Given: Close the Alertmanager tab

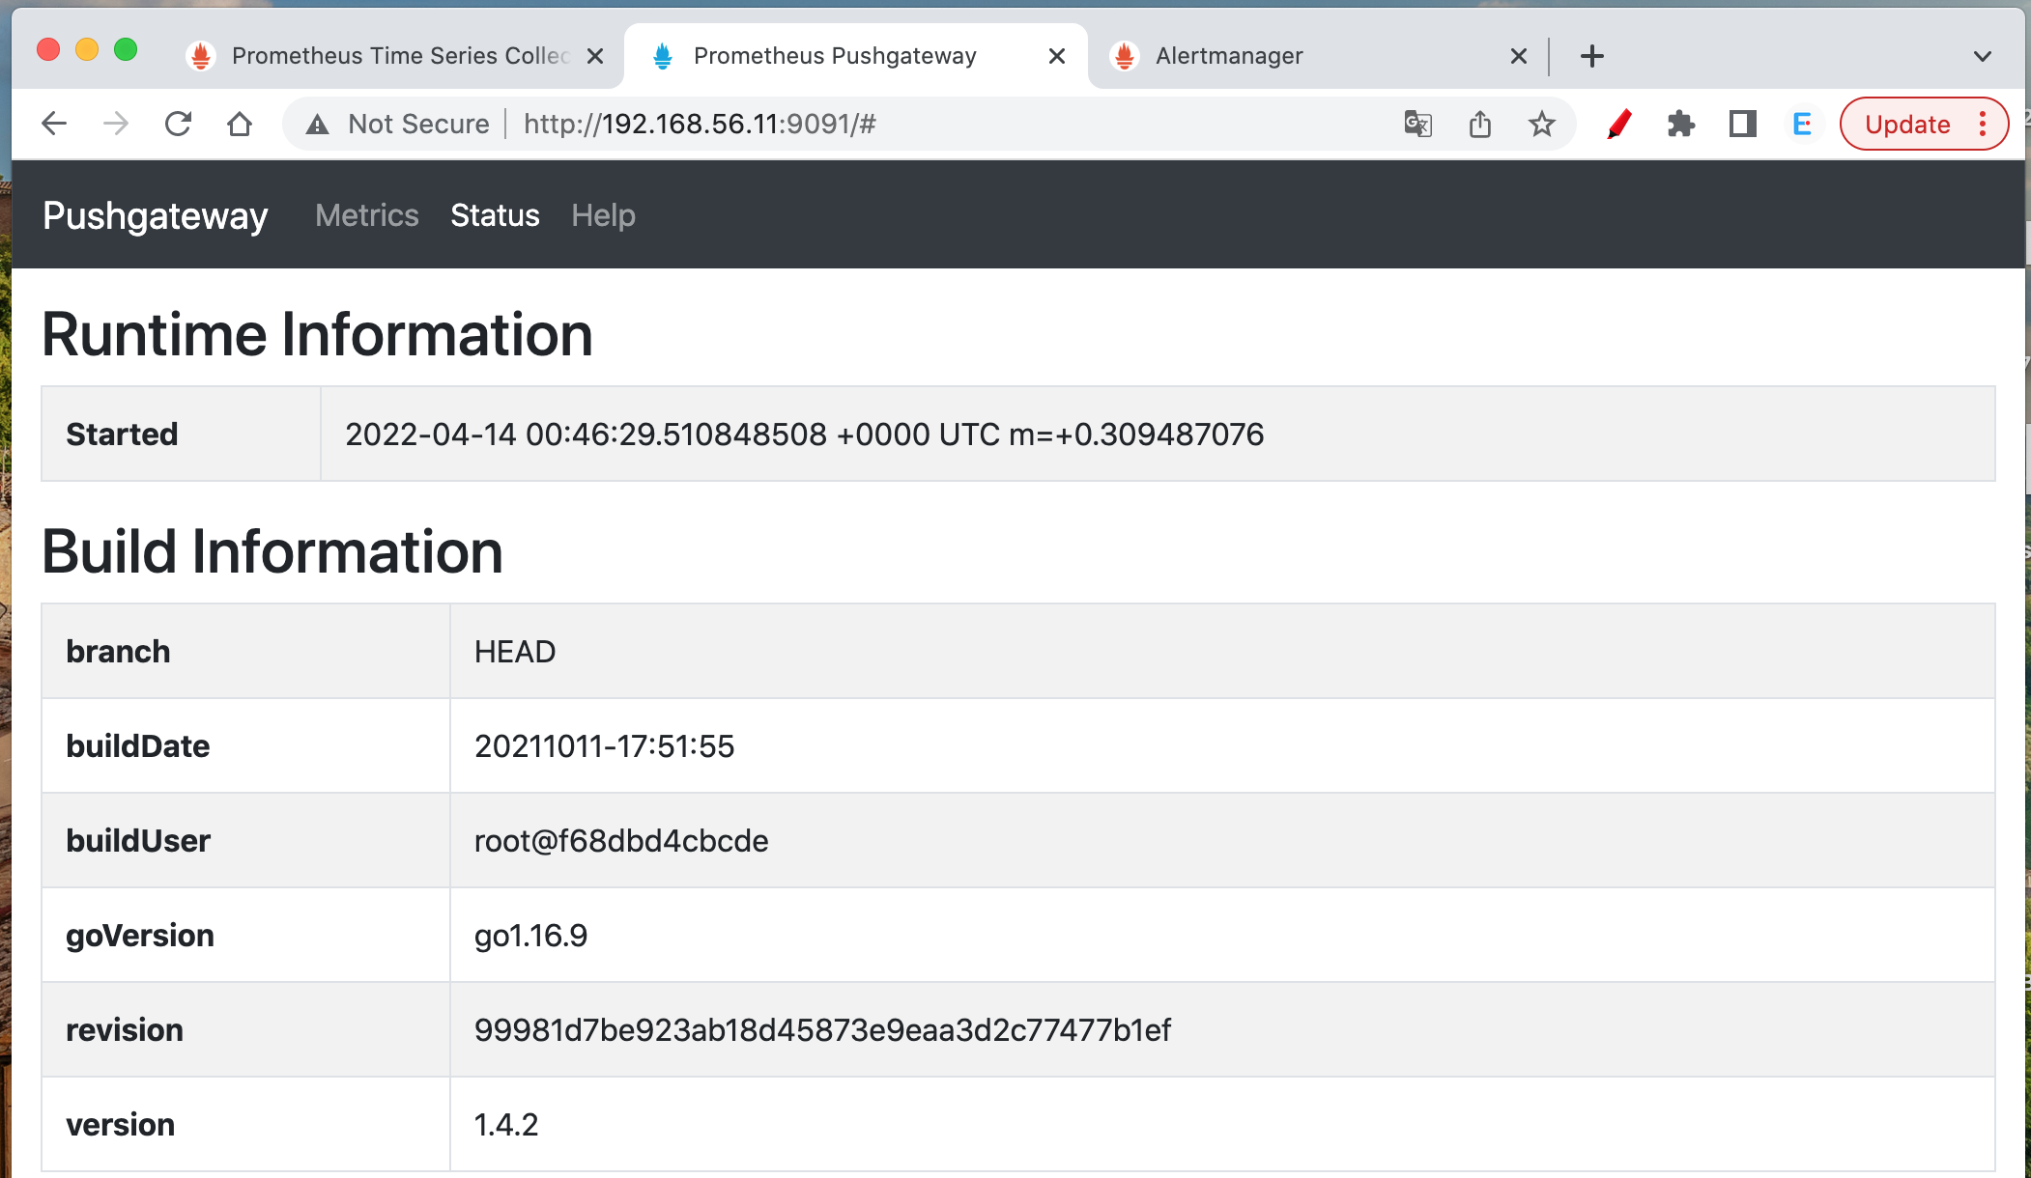Looking at the screenshot, I should pyautogui.click(x=1519, y=56).
